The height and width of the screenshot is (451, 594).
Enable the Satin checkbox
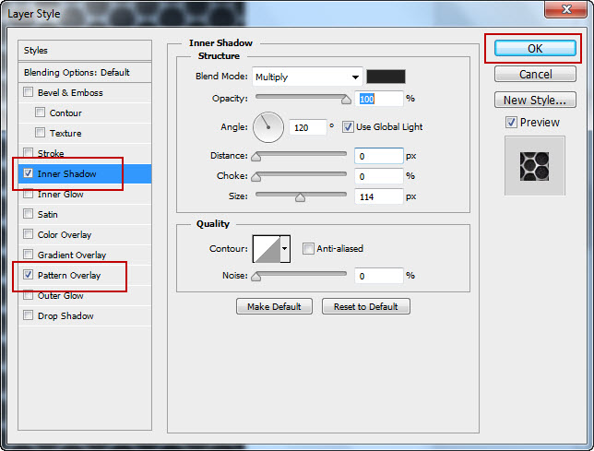pyautogui.click(x=28, y=214)
